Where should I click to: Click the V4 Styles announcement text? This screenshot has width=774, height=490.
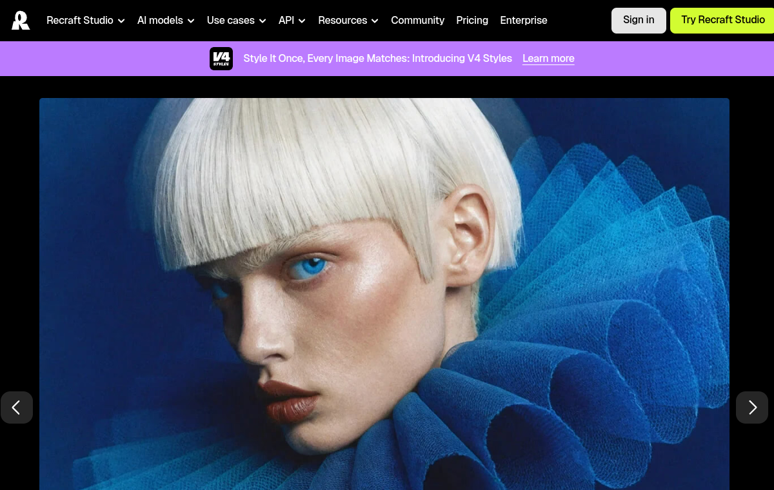point(377,59)
